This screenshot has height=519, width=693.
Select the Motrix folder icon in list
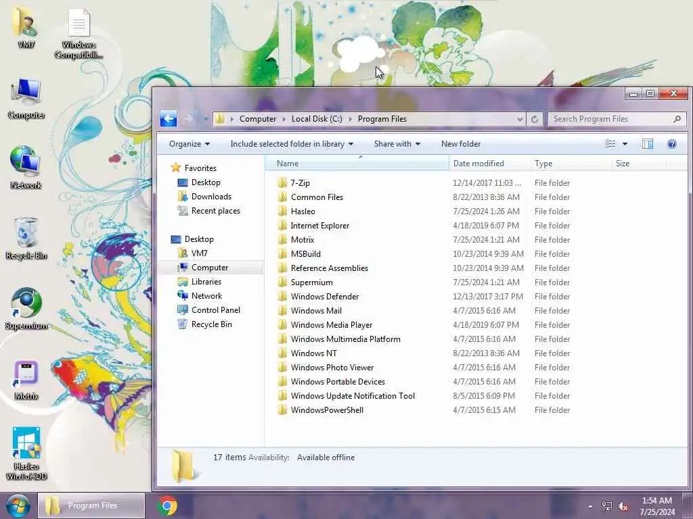(282, 240)
